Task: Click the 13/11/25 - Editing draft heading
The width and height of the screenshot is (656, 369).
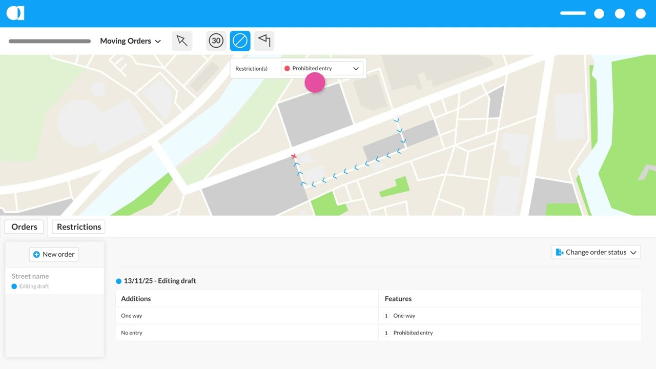Action: [x=160, y=281]
